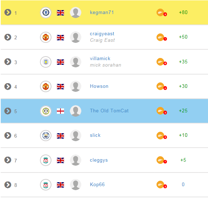Image resolution: width=208 pixels, height=202 pixels.
Task: Click the orange badge icon in cleggys row
Action: click(162, 160)
